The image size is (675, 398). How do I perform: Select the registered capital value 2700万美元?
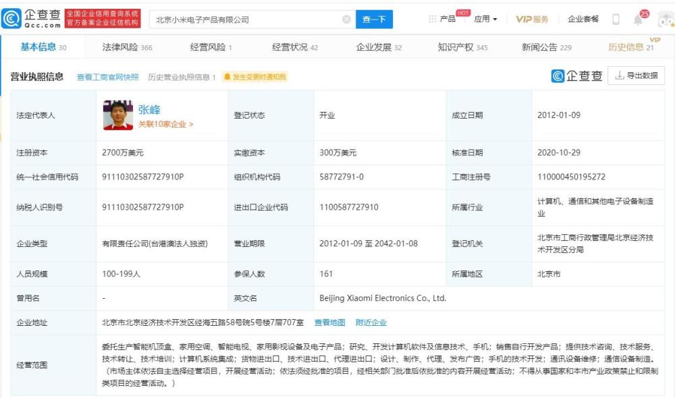click(123, 152)
